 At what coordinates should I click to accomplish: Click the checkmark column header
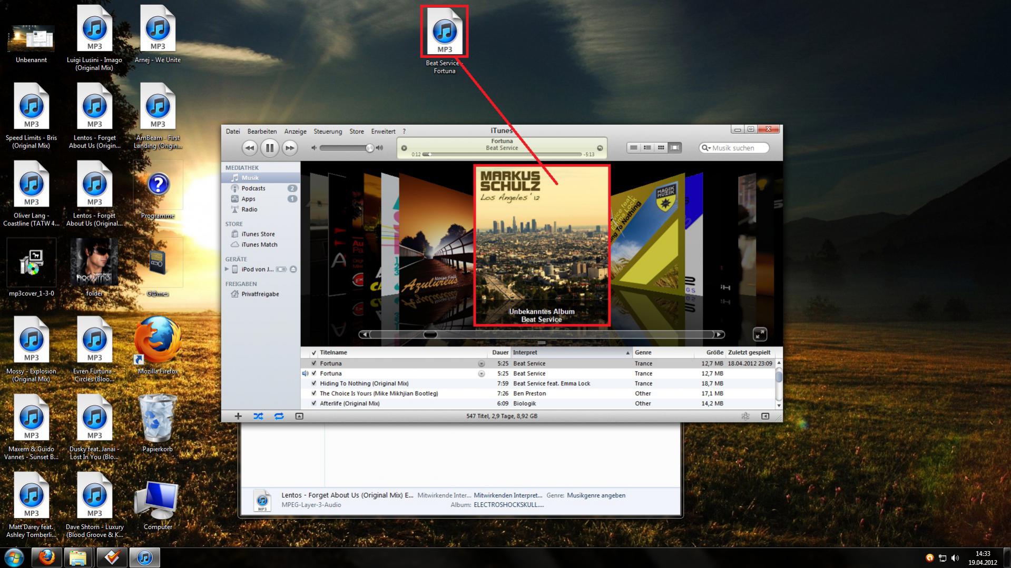click(x=314, y=353)
